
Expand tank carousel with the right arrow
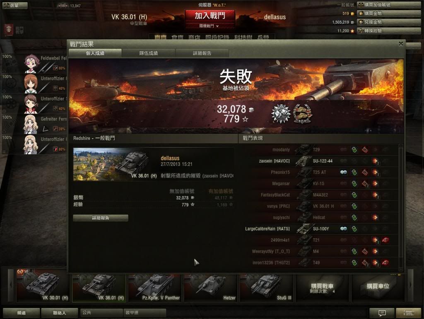coord(410,285)
